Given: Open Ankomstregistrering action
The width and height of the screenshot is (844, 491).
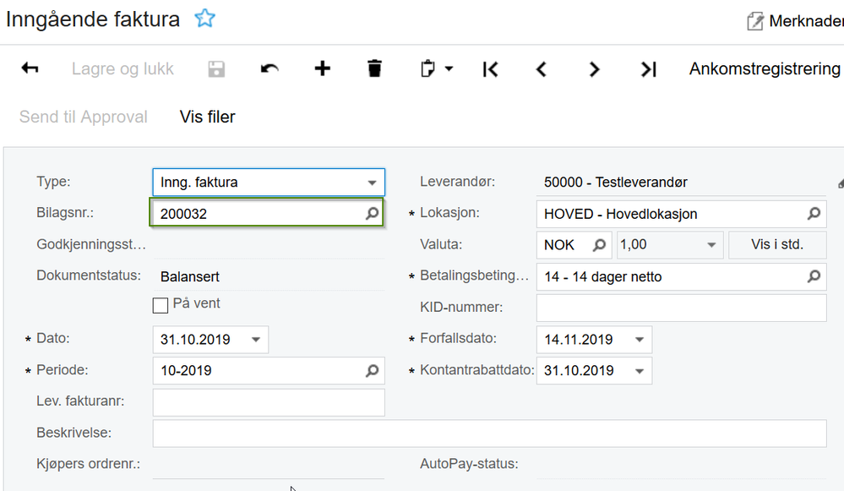Looking at the screenshot, I should click(765, 69).
